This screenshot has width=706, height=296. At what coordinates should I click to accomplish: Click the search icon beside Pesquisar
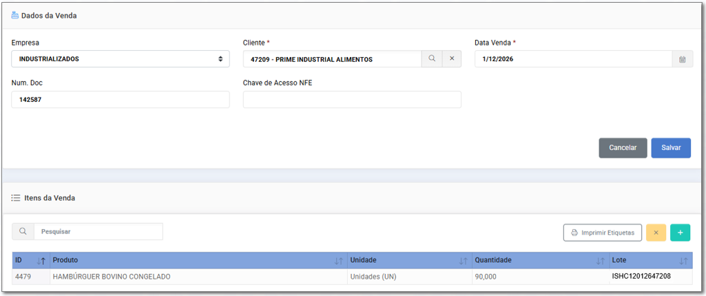(x=23, y=232)
